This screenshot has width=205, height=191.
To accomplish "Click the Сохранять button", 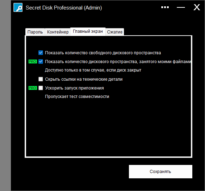I will coord(160,172).
